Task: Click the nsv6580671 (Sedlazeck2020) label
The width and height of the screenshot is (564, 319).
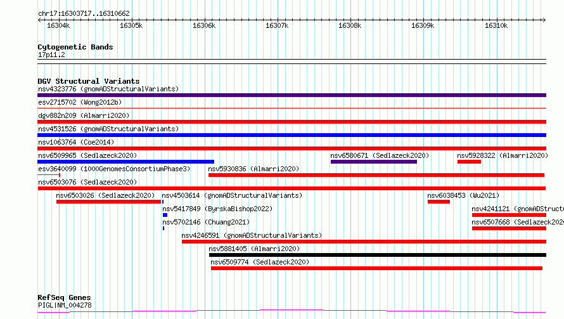Action: [380, 155]
